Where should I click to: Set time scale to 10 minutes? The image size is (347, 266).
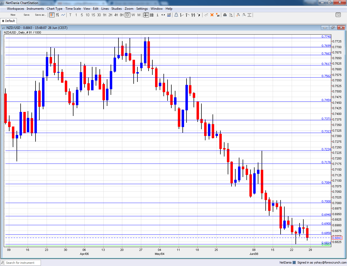click(88, 15)
